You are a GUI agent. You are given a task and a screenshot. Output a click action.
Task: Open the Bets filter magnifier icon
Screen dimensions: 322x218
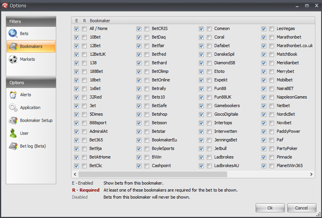[x=13, y=33]
